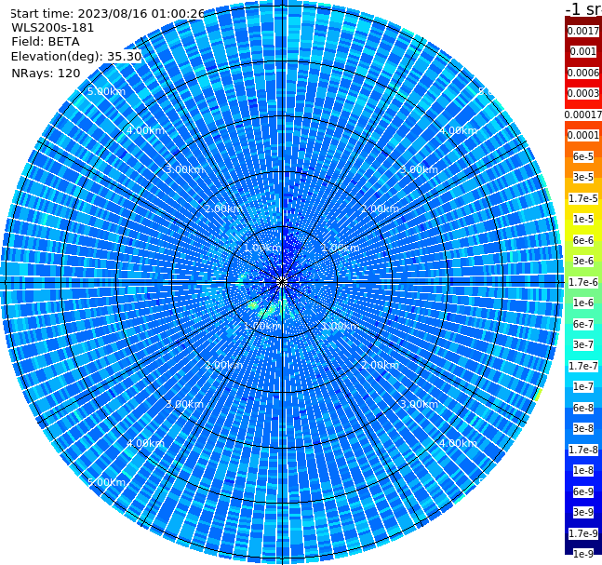Click the yellow-green cell at plot's east edge
Viewport: 602px width, 565px height.
coord(539,395)
